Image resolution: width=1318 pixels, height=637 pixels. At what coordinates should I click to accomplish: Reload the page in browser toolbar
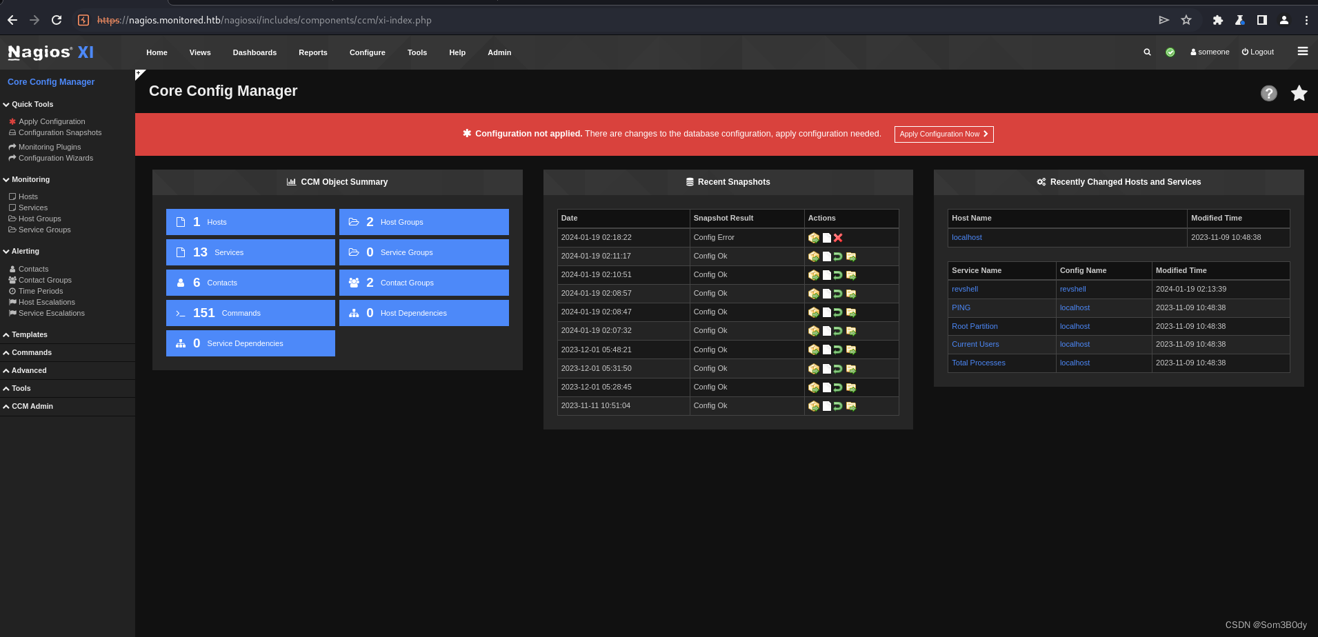tap(57, 20)
